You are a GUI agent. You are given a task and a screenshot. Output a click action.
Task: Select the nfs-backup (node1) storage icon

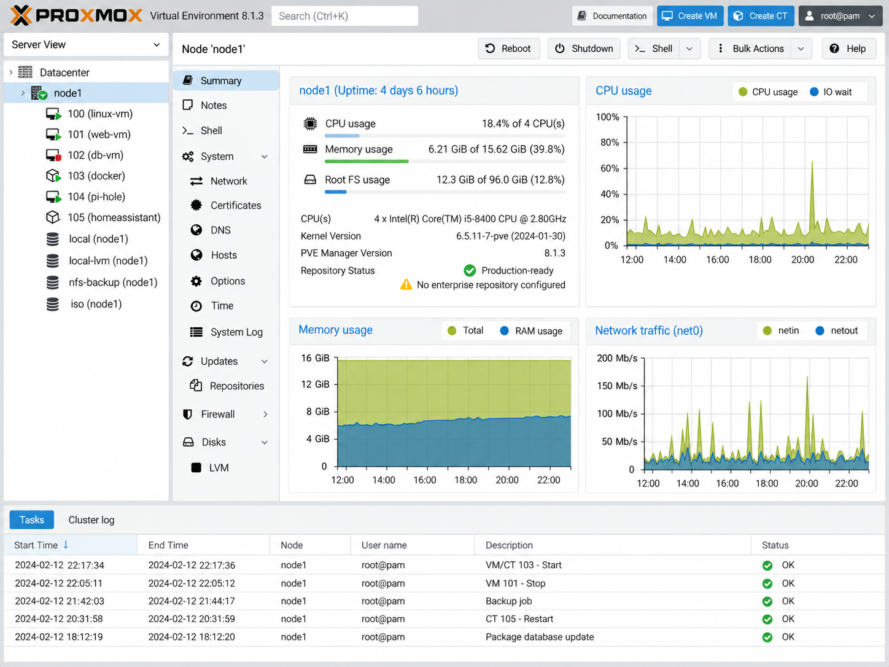pos(53,283)
